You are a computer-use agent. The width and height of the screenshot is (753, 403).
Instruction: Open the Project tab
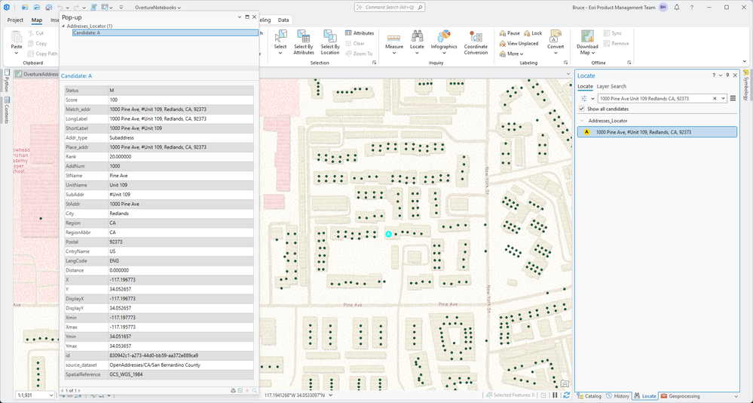point(15,20)
